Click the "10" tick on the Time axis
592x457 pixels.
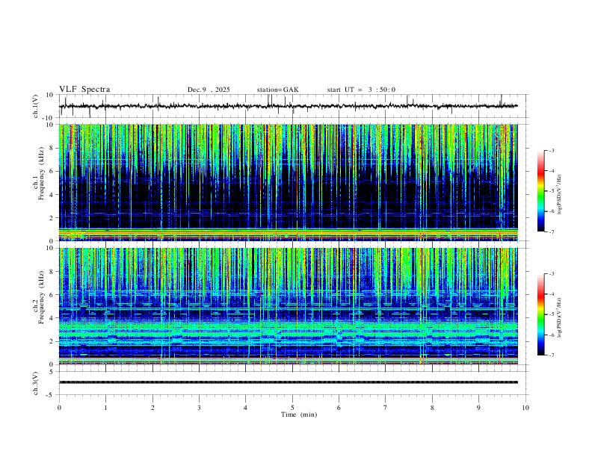pyautogui.click(x=525, y=408)
